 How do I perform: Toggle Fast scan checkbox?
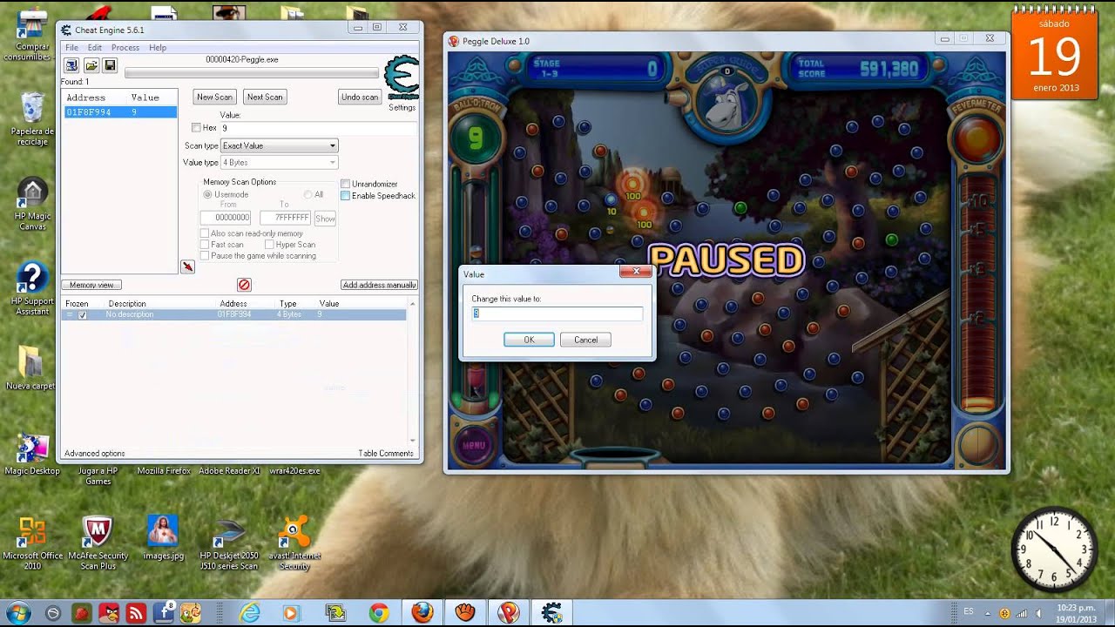tap(205, 245)
